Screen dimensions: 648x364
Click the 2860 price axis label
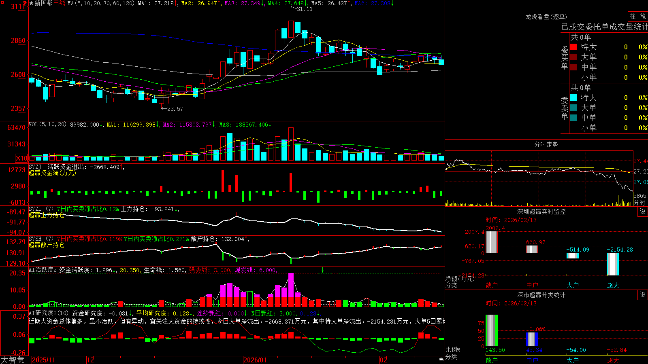click(x=18, y=40)
